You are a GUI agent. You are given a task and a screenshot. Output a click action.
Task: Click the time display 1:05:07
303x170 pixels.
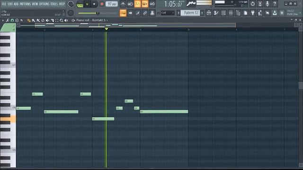click(173, 4)
